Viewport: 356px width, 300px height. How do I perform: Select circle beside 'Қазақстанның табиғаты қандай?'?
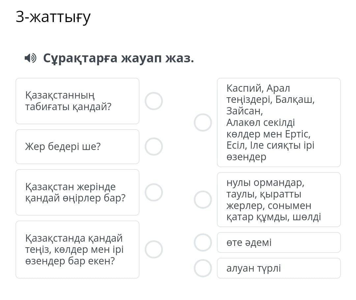(154, 101)
